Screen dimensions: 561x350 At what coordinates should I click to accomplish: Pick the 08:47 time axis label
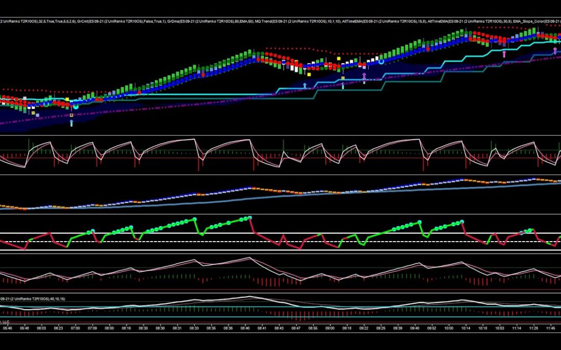click(x=296, y=328)
